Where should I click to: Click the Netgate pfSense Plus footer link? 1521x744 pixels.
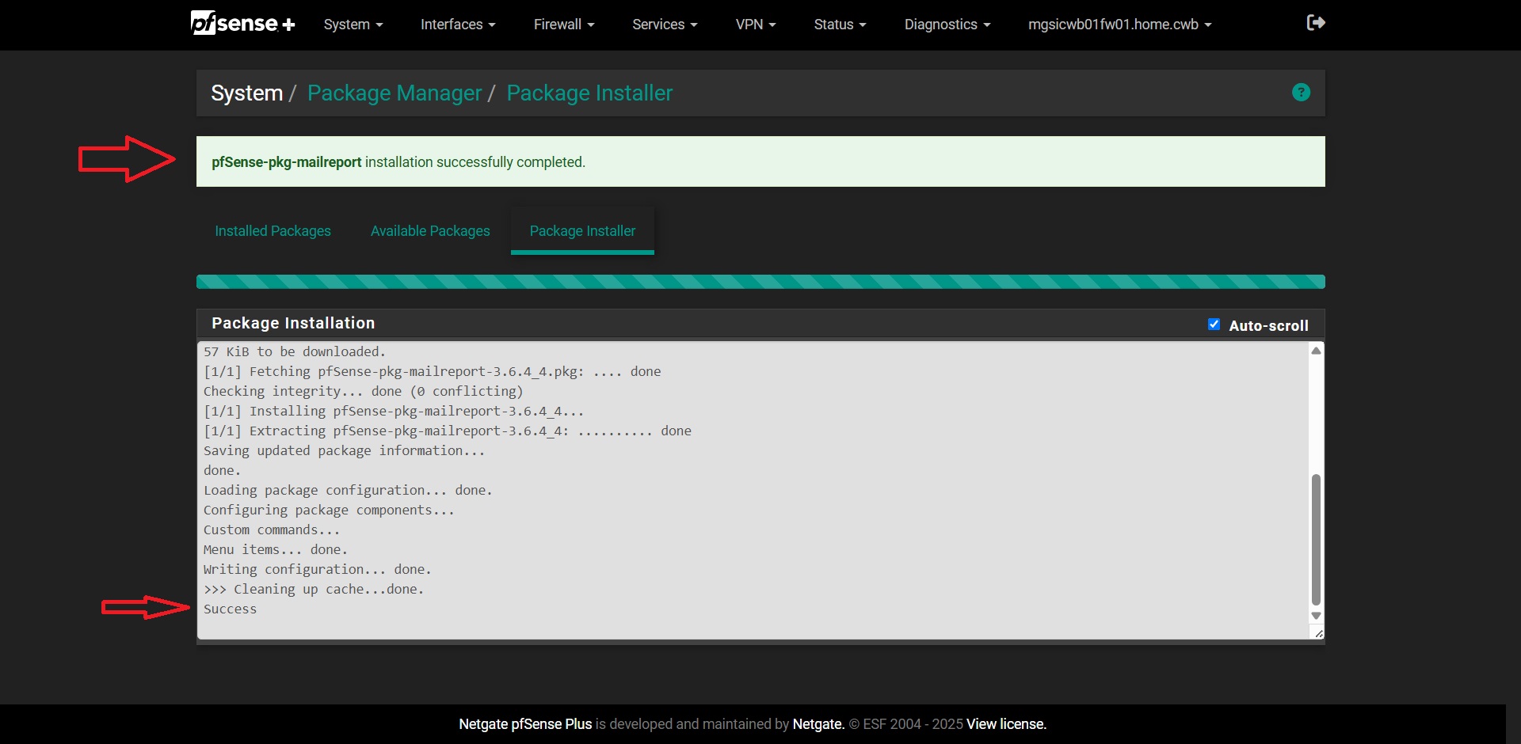tap(525, 724)
